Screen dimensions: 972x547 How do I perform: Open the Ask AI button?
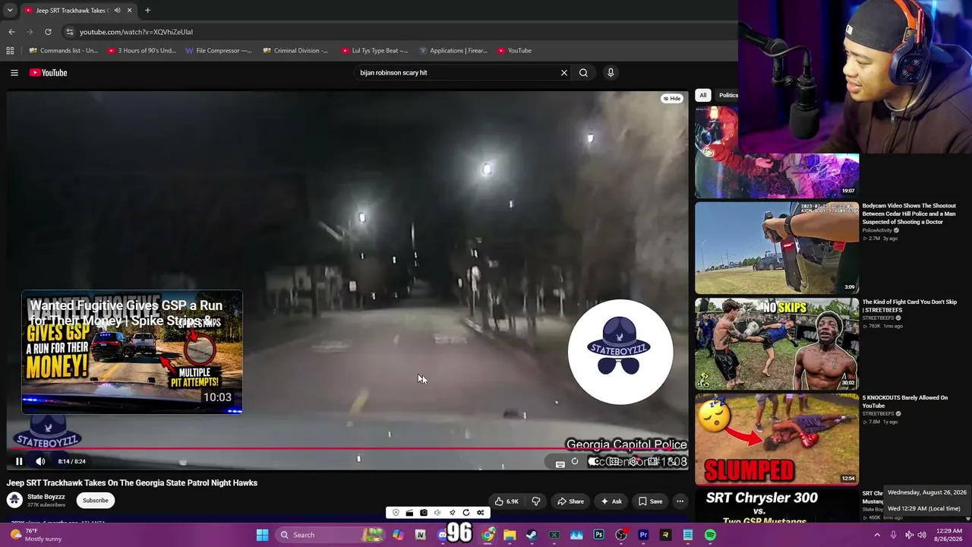[611, 501]
